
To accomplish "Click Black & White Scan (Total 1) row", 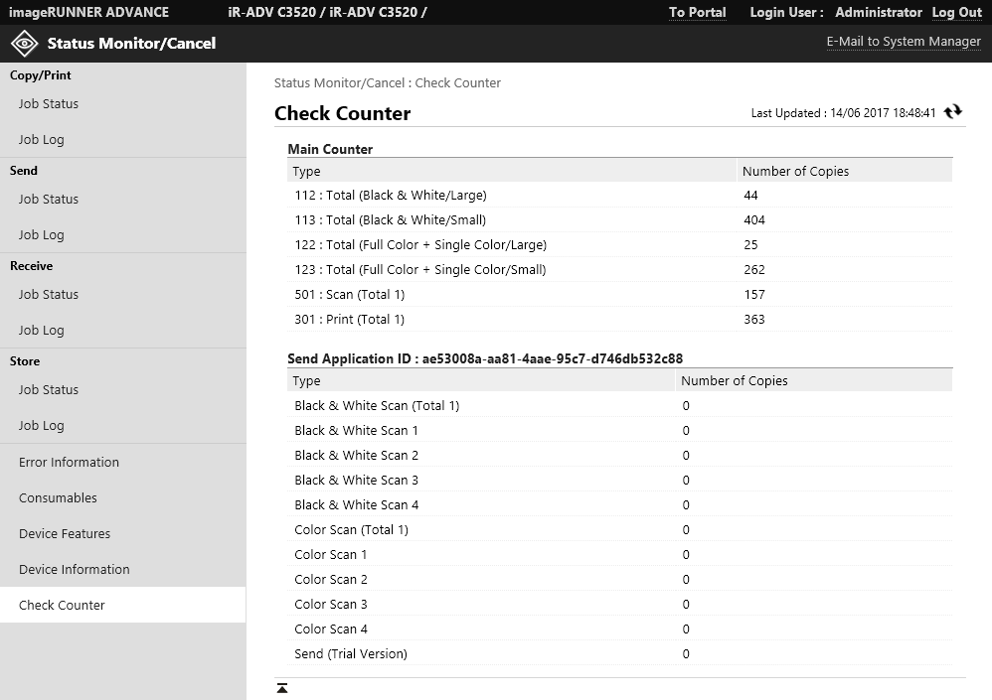I will tap(620, 405).
